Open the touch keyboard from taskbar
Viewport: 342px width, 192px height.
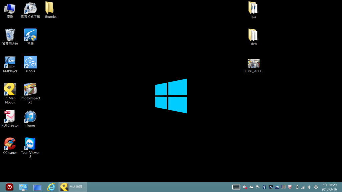(236, 187)
